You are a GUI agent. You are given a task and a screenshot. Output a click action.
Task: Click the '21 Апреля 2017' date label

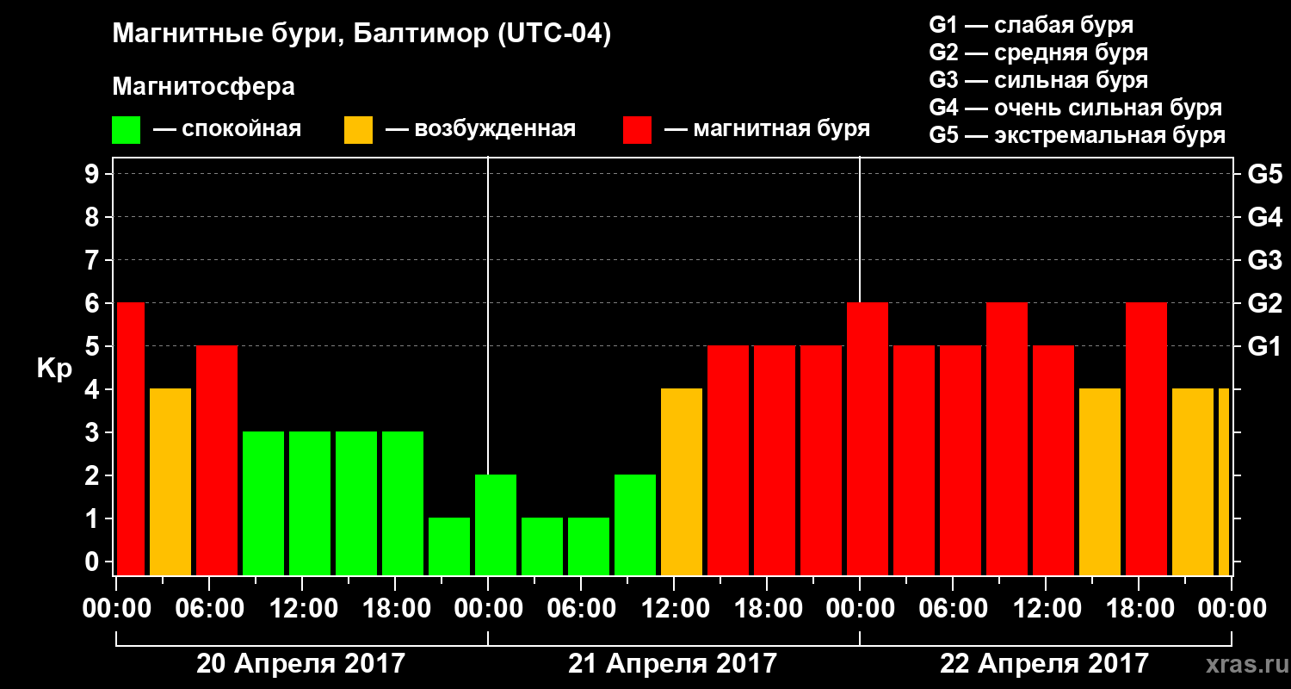pos(672,663)
